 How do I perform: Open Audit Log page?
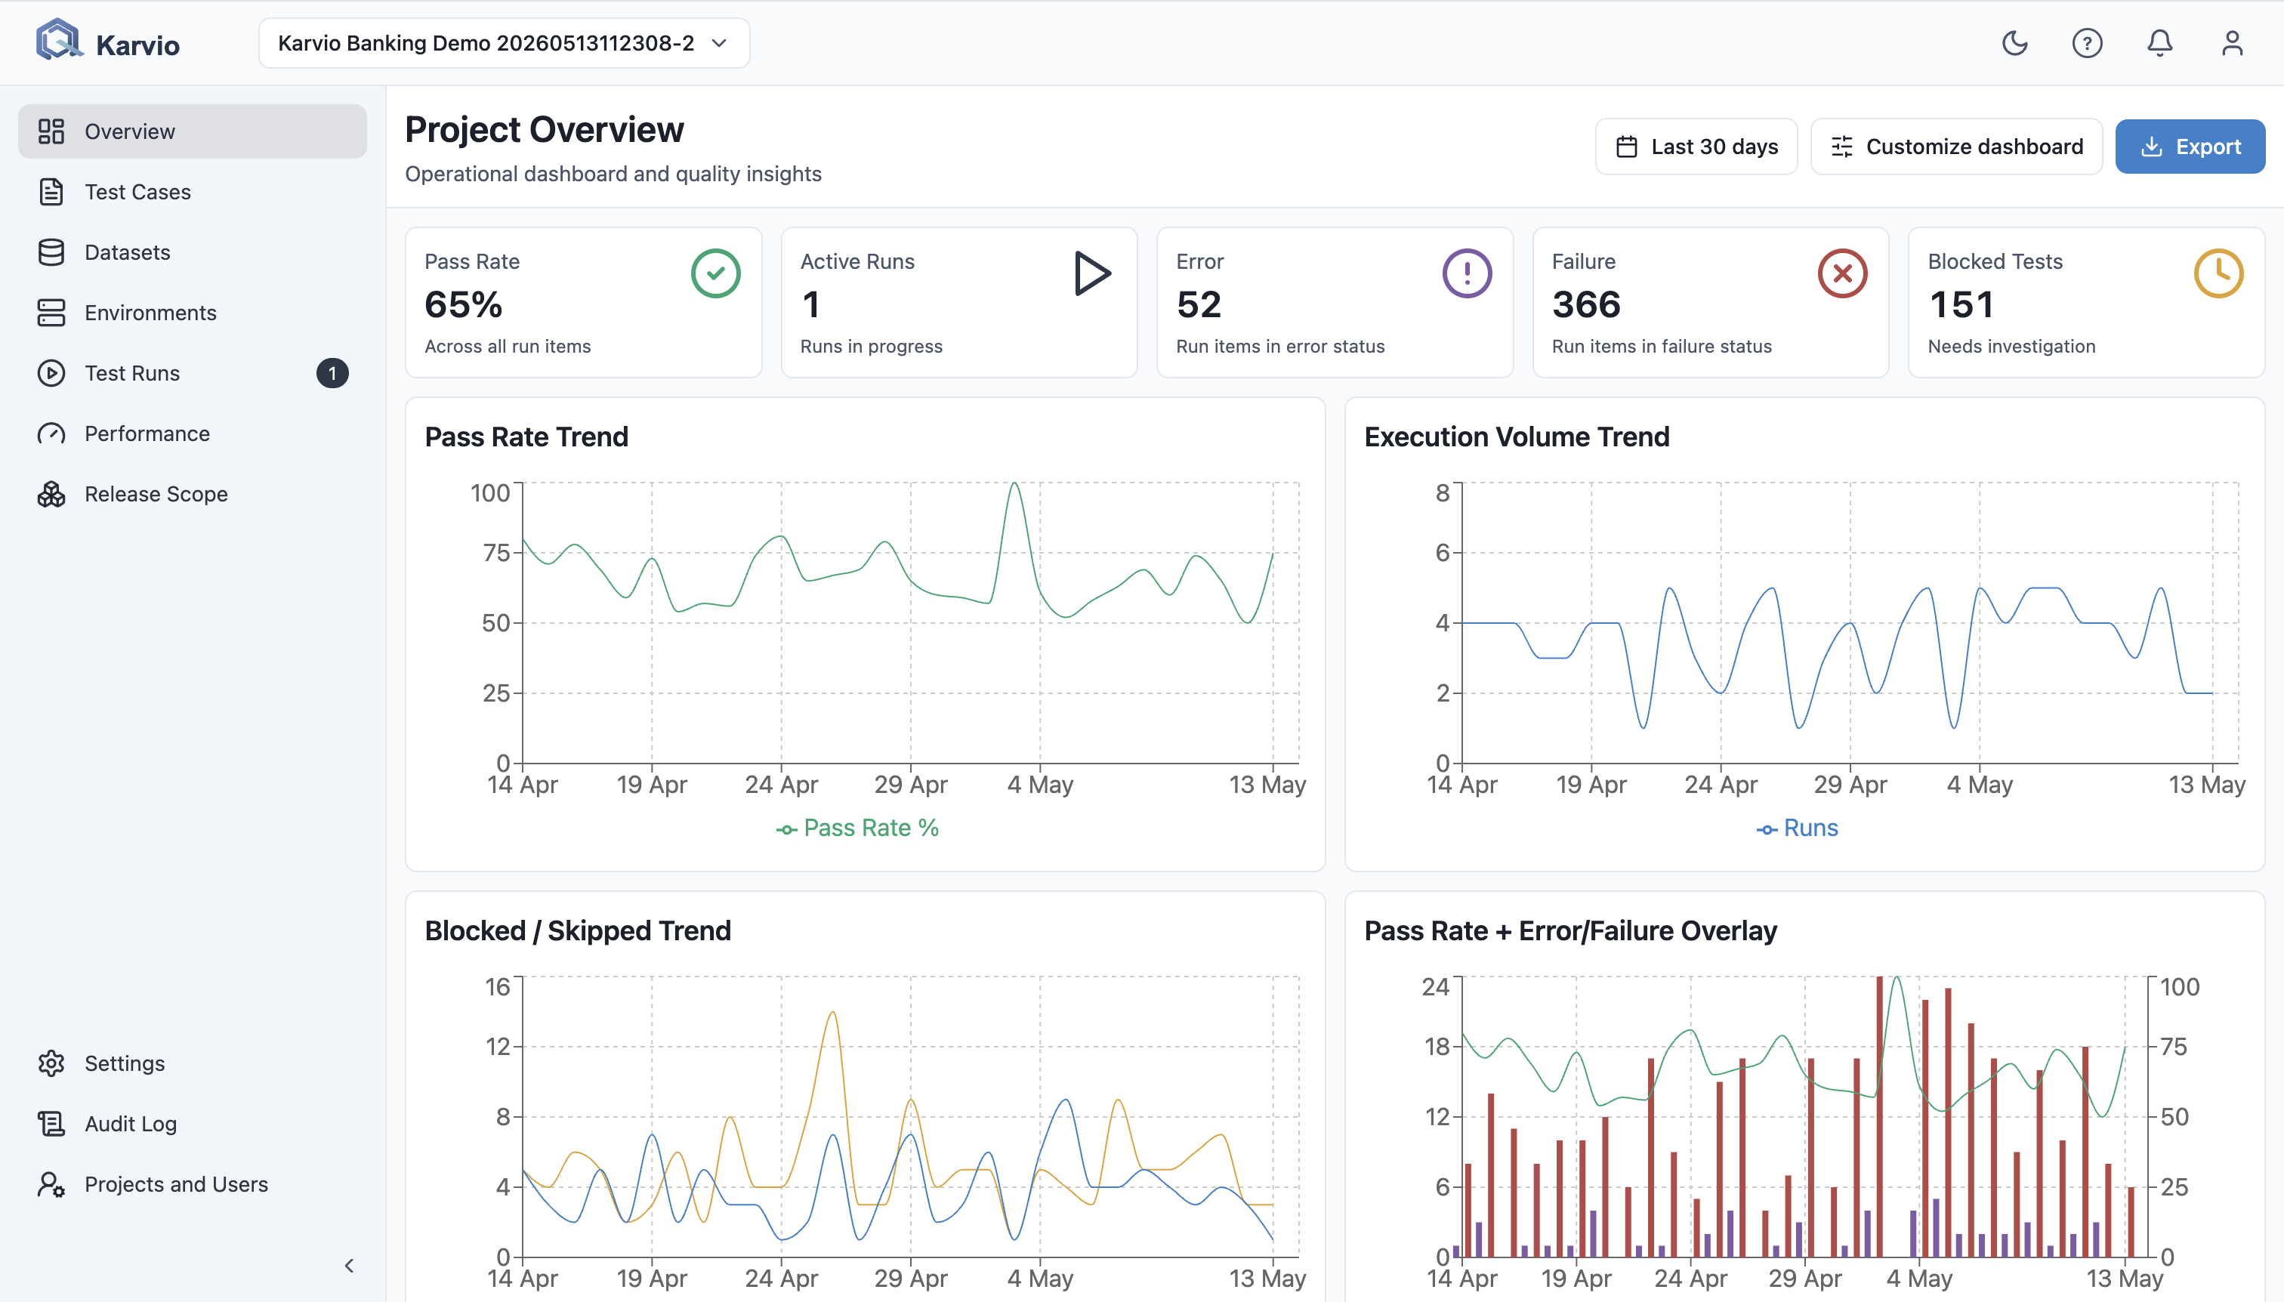[x=193, y=1123]
